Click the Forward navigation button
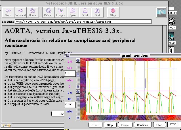Viewport: 181px width, 130px height. coord(20,12)
